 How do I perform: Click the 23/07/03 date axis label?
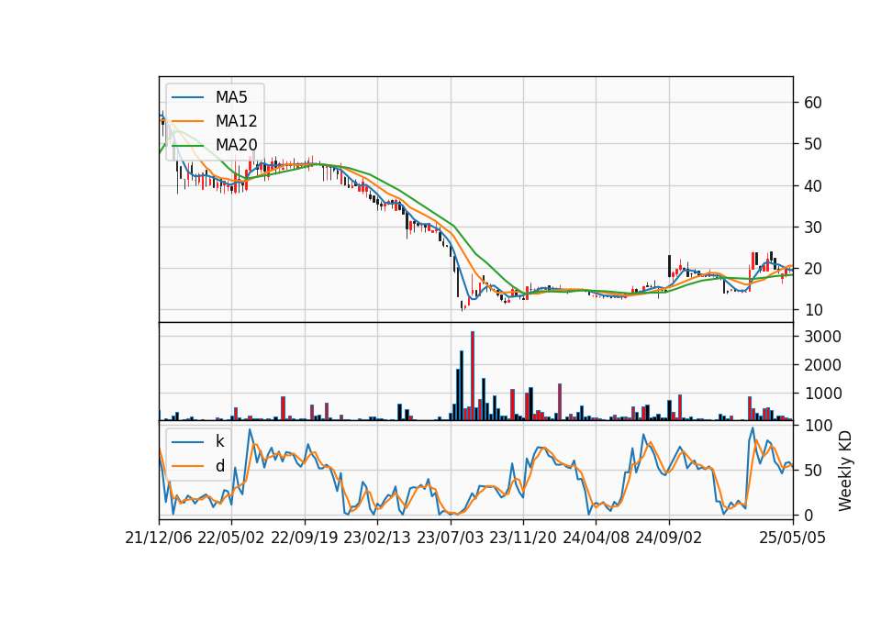pyautogui.click(x=450, y=538)
